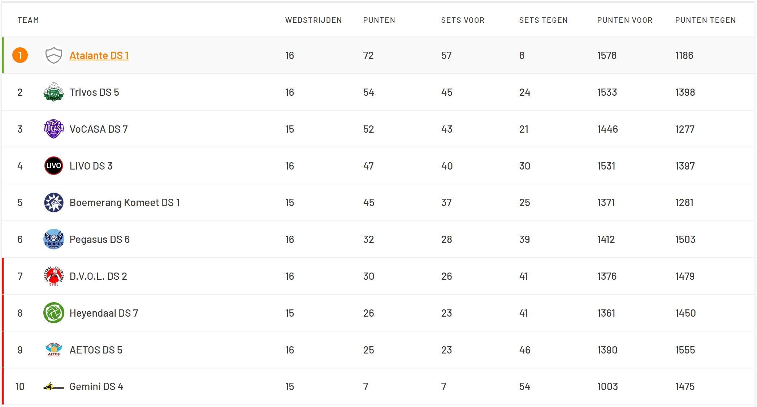The image size is (757, 407).
Task: Click the green Heyendaal volleyball logo
Action: click(53, 313)
